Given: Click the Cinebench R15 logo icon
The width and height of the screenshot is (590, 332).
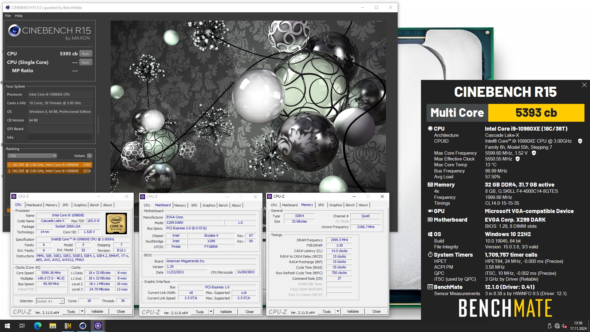Looking at the screenshot, I should (14, 31).
